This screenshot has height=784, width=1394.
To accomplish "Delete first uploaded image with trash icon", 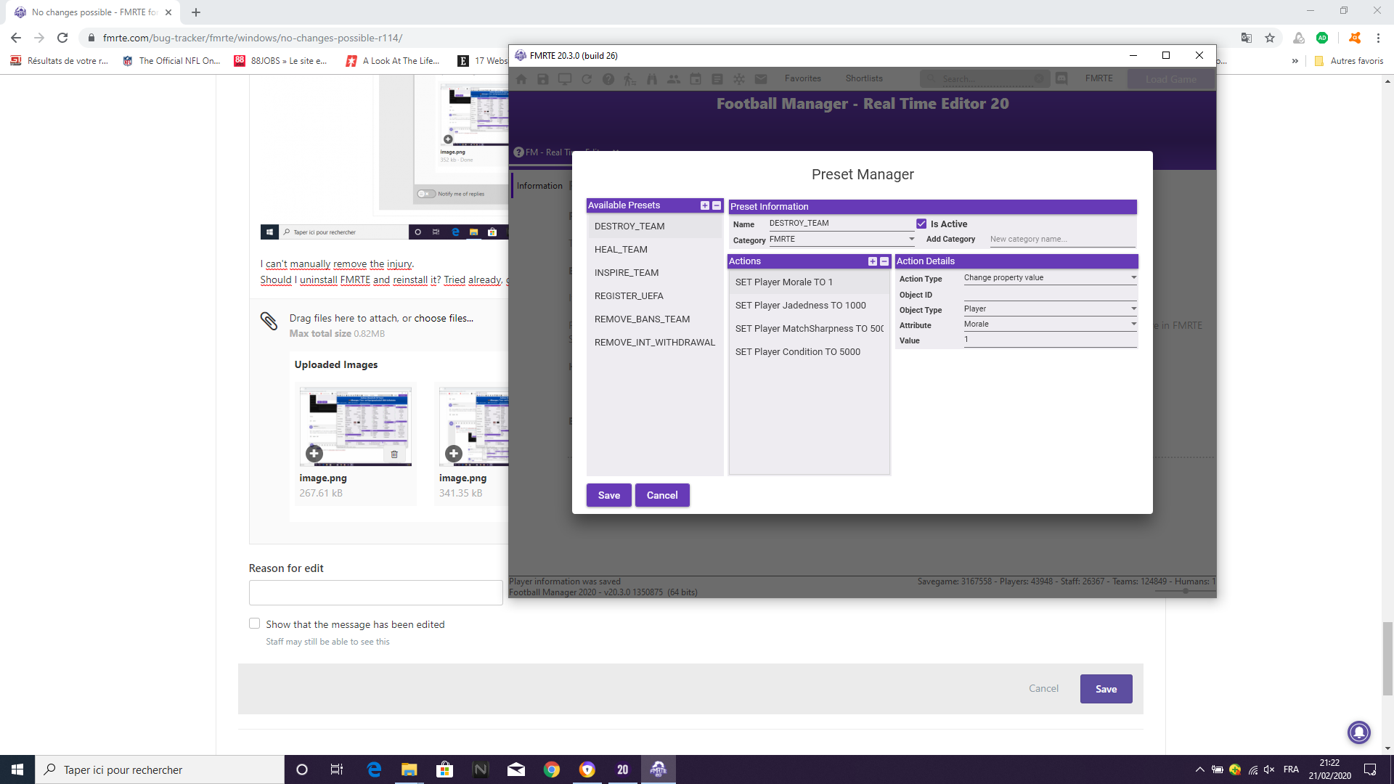I will pos(394,454).
